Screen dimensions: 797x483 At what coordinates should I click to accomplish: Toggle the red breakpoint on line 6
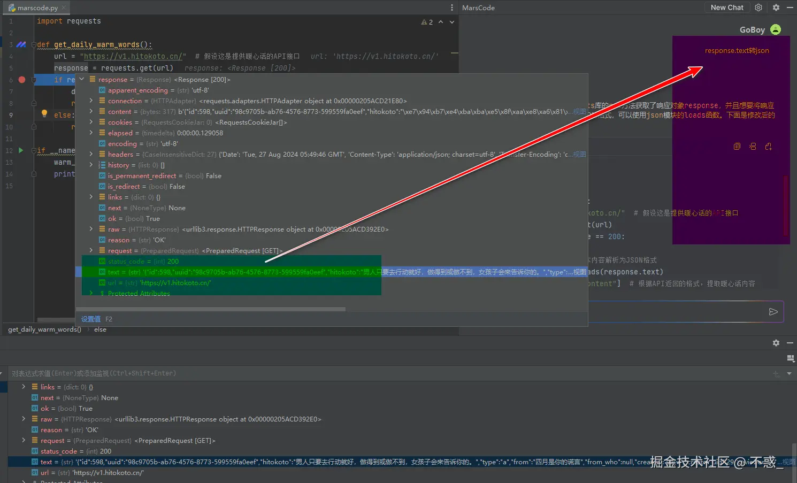tap(22, 80)
